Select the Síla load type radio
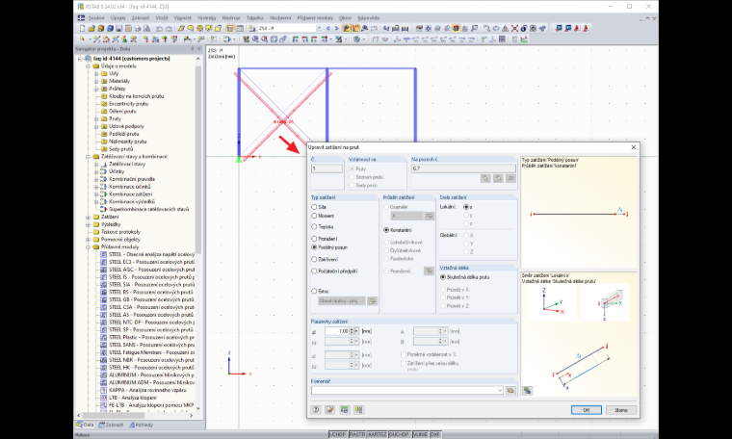The height and width of the screenshot is (439, 732). (x=314, y=207)
